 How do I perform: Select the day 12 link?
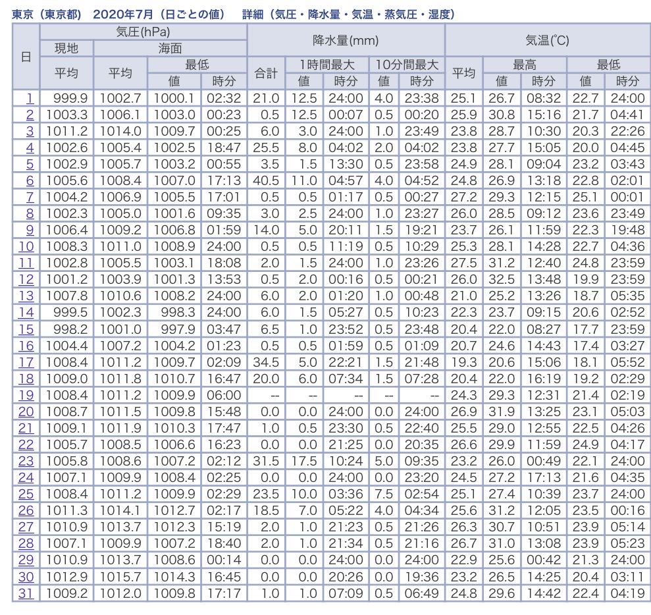point(26,279)
